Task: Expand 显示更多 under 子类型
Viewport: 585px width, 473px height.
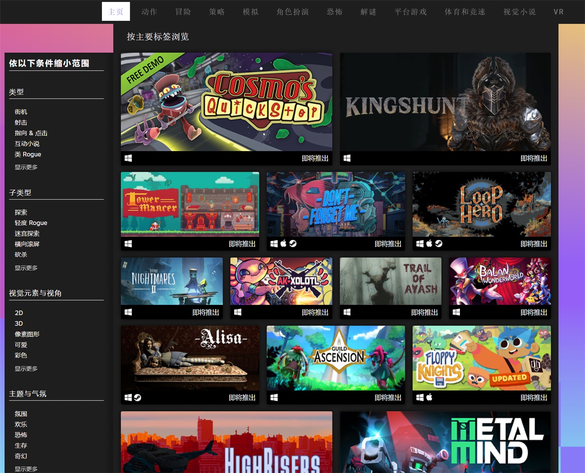Action: [26, 268]
